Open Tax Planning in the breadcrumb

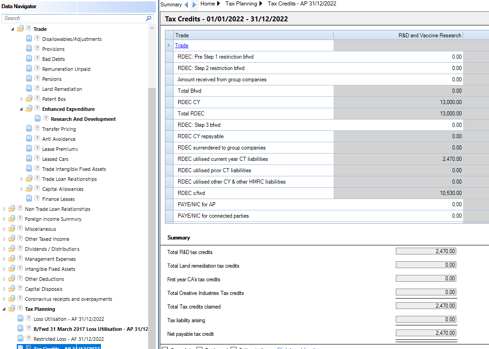[241, 4]
